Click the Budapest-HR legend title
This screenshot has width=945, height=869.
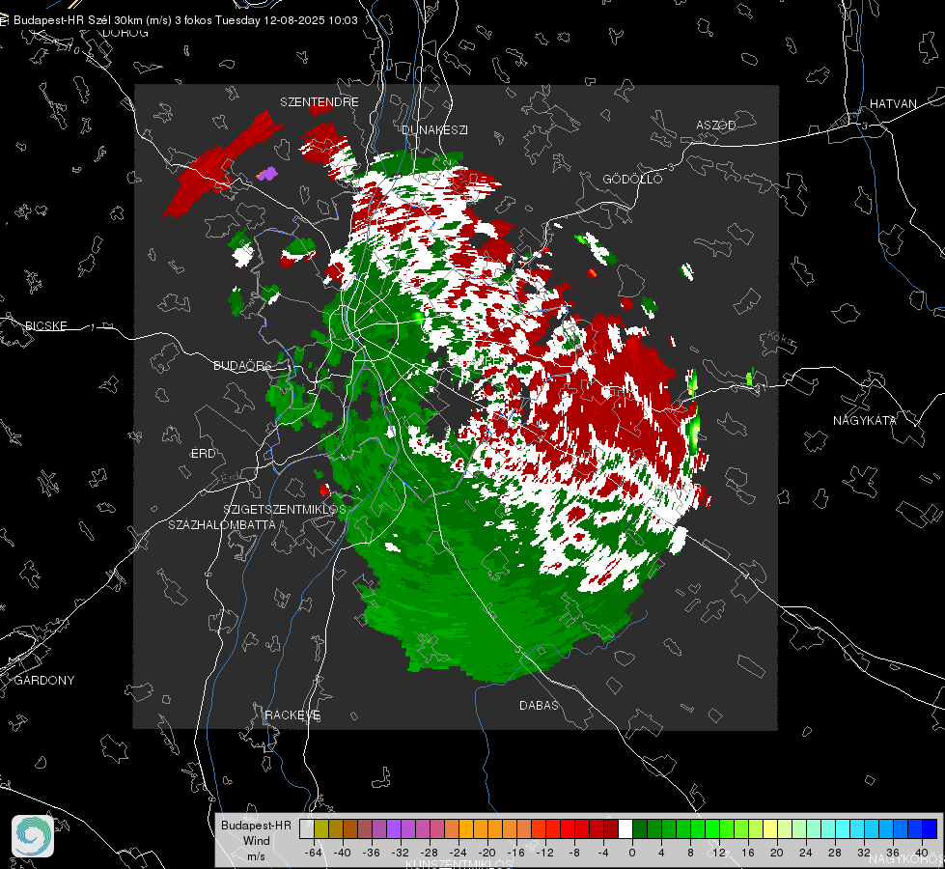point(256,826)
